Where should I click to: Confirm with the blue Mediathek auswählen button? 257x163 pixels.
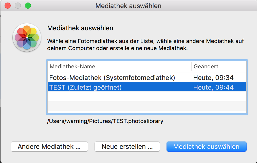(206, 147)
